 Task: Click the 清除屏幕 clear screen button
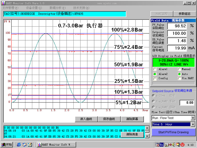coord(132,119)
